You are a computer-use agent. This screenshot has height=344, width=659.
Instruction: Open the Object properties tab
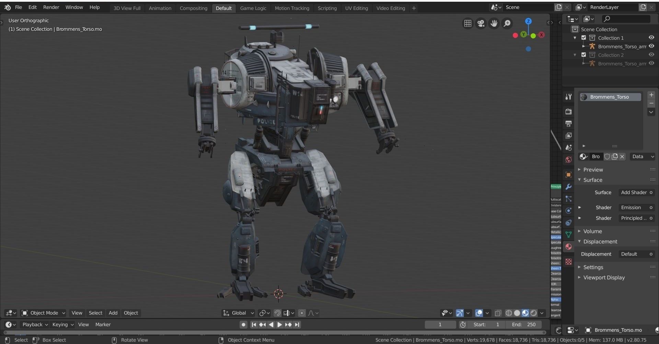pos(568,175)
